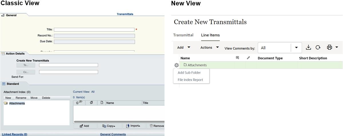Click the gear icon beside Attachments row
Screen dimensions: 343x136
coord(177,65)
